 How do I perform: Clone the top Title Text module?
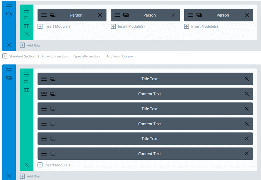coord(52,79)
